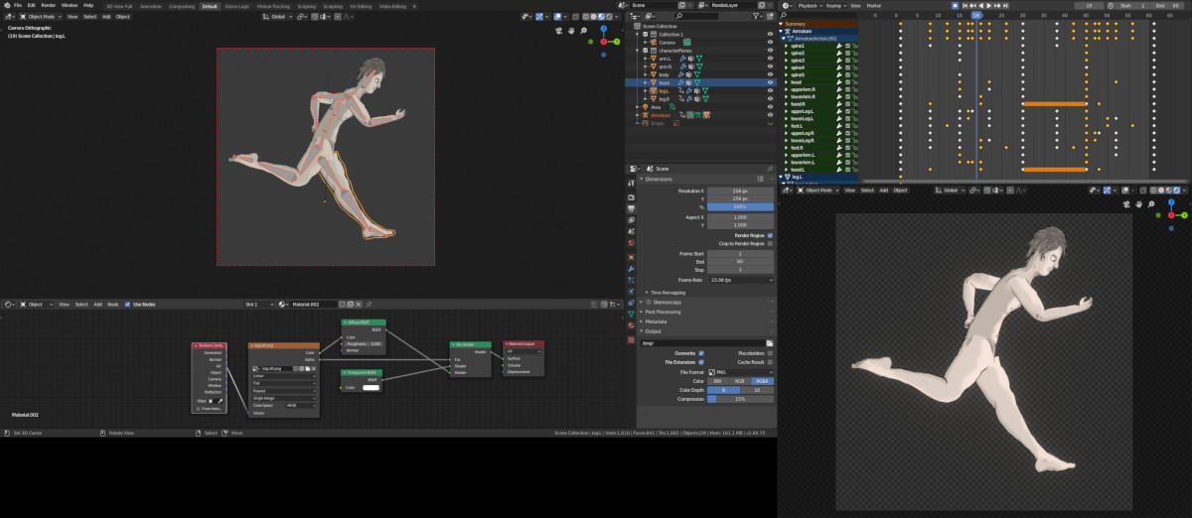Open the Marker menu in timeline
1192x518 pixels.
(x=875, y=6)
